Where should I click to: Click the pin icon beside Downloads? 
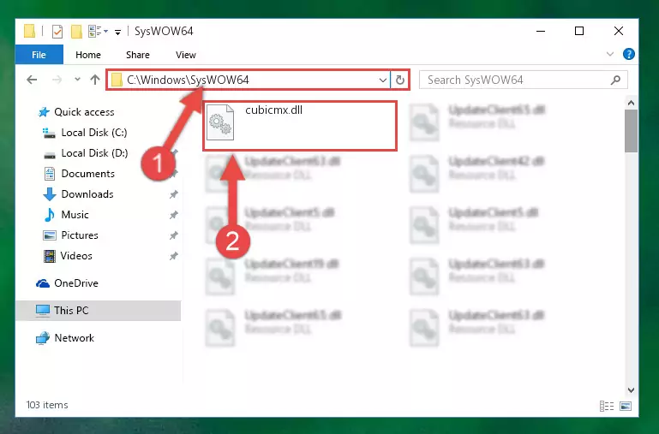pos(174,194)
